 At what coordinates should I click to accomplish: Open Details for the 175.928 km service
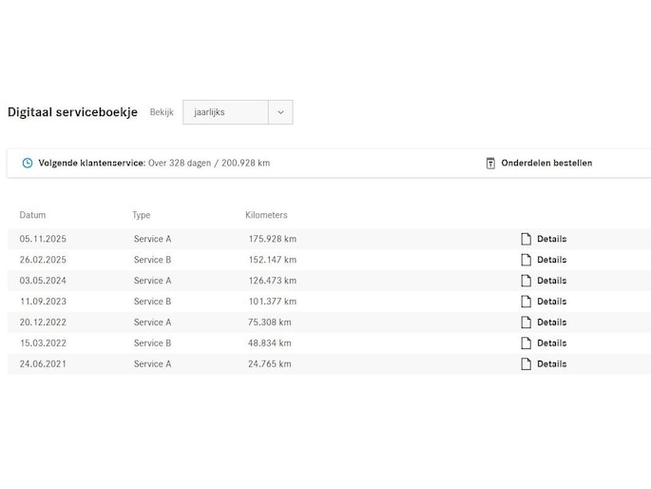(x=551, y=239)
